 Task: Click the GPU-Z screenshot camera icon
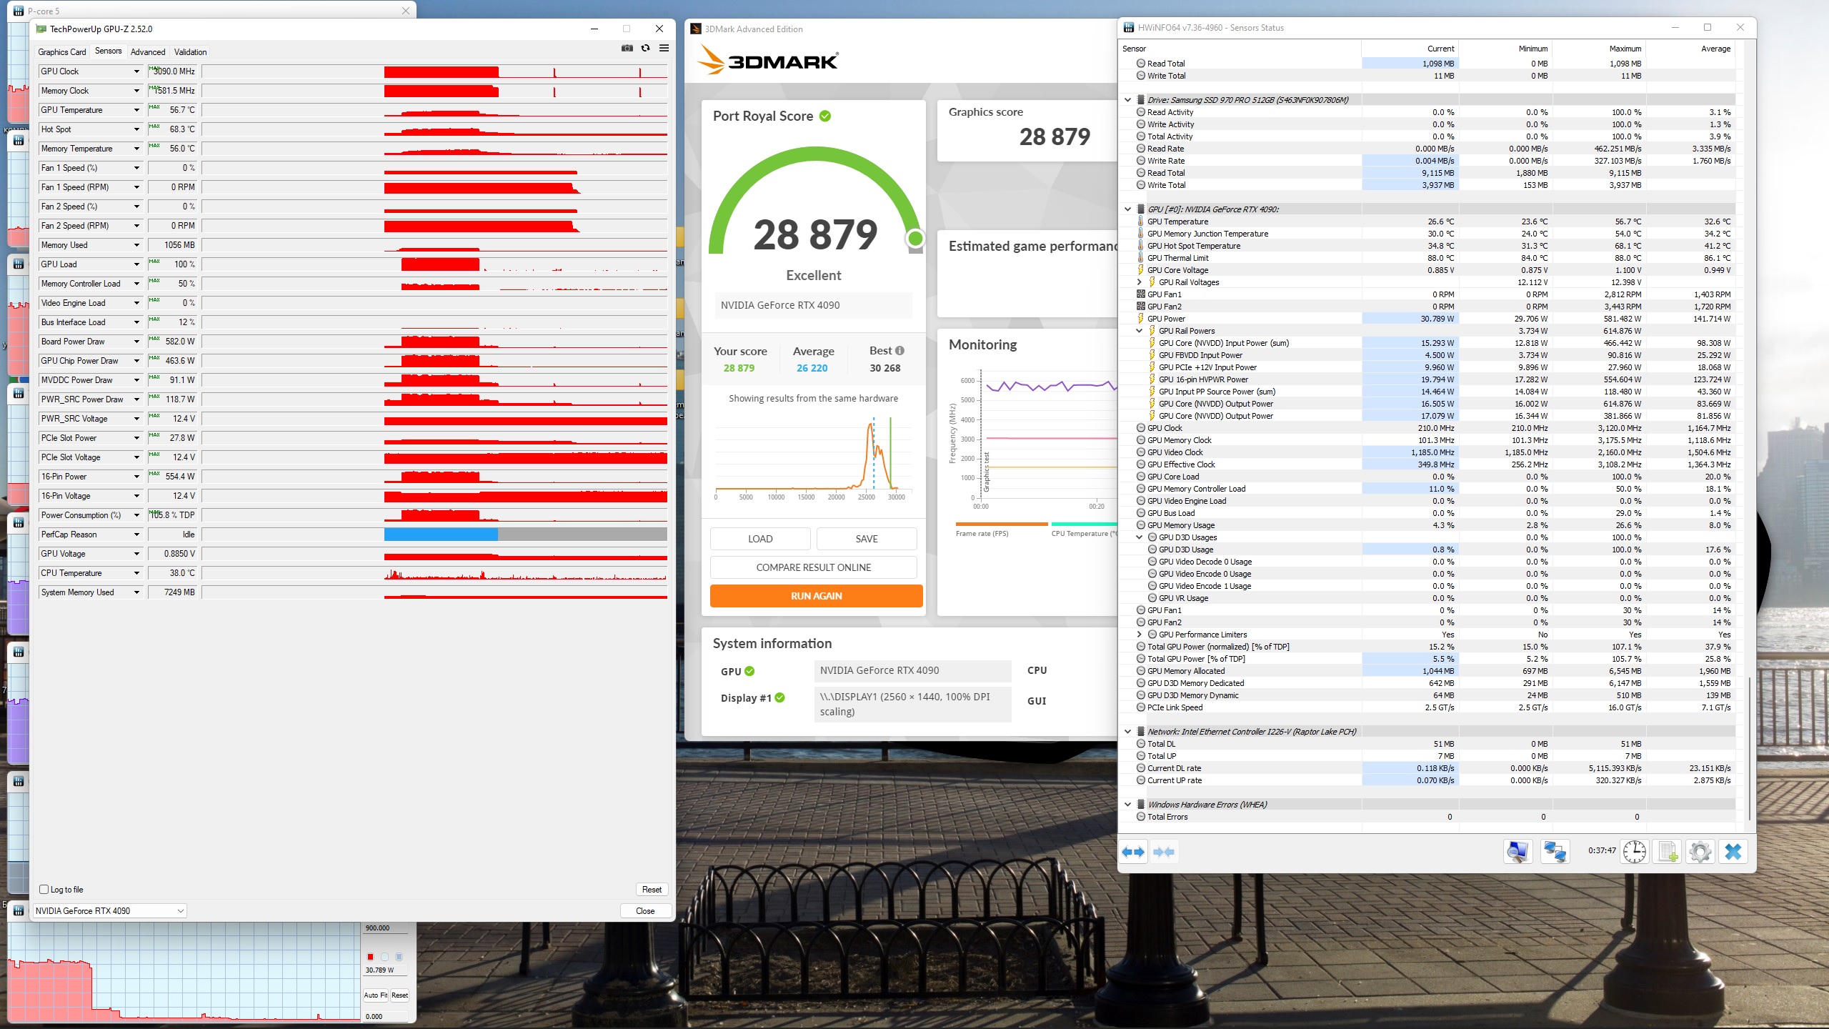point(627,49)
